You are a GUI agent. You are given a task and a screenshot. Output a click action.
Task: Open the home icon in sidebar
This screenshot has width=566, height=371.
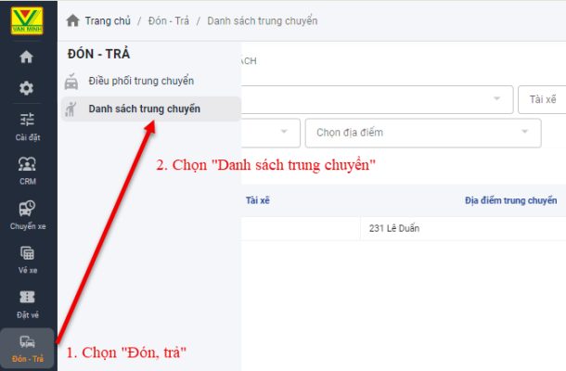tap(27, 58)
